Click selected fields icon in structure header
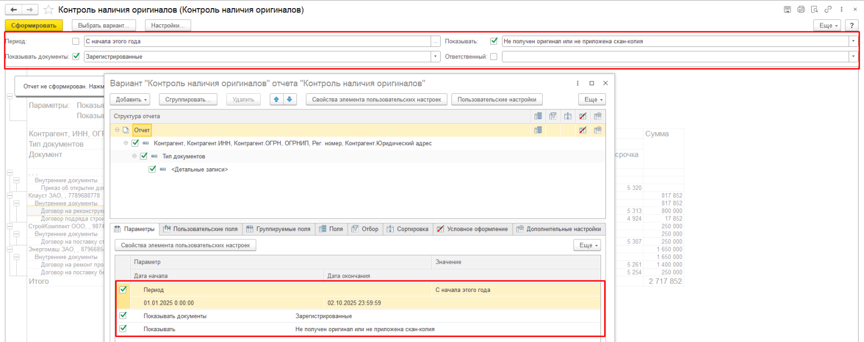The image size is (864, 342). pyautogui.click(x=538, y=116)
